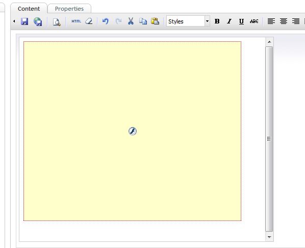The image size is (305, 248).
Task: Align text to the center
Action: pyautogui.click(x=284, y=21)
